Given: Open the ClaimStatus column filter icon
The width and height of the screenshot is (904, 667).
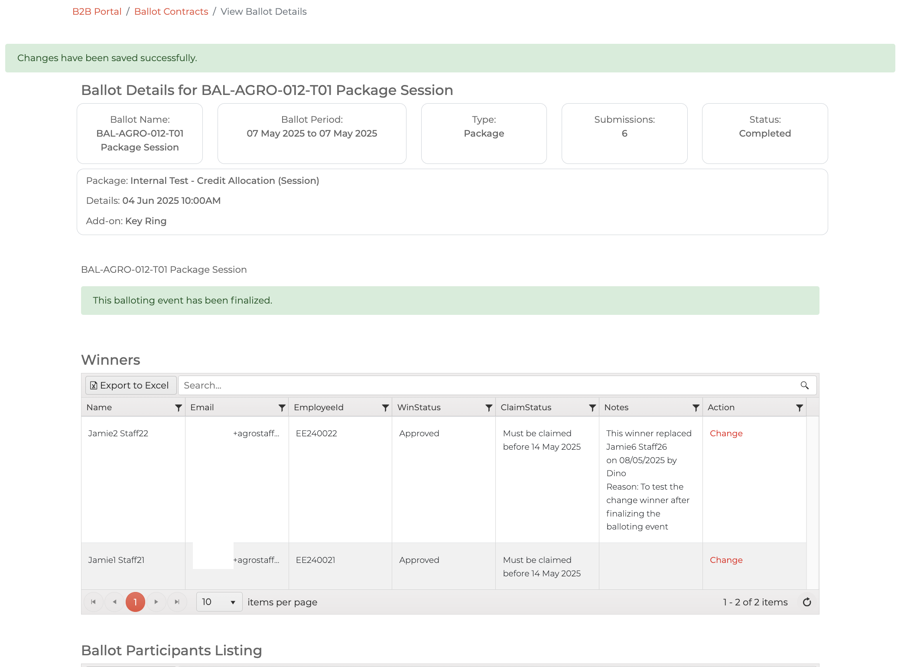Looking at the screenshot, I should click(592, 408).
